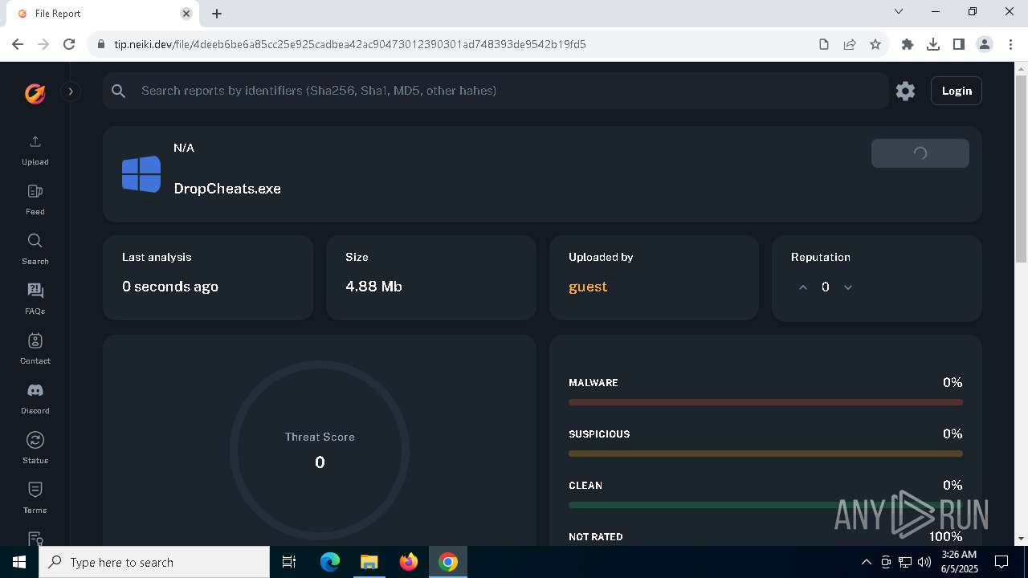Click the magnifier icon in the search bar
Viewport: 1028px width, 578px height.
[119, 91]
